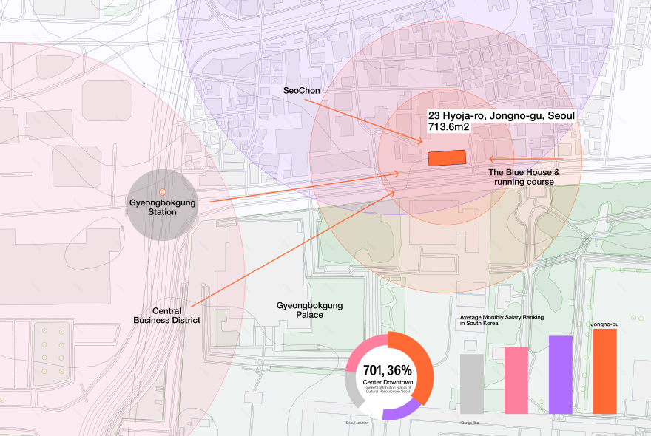Image resolution: width=651 pixels, height=436 pixels.
Task: Click the Jongno-gu label above the bar
Action: (604, 324)
